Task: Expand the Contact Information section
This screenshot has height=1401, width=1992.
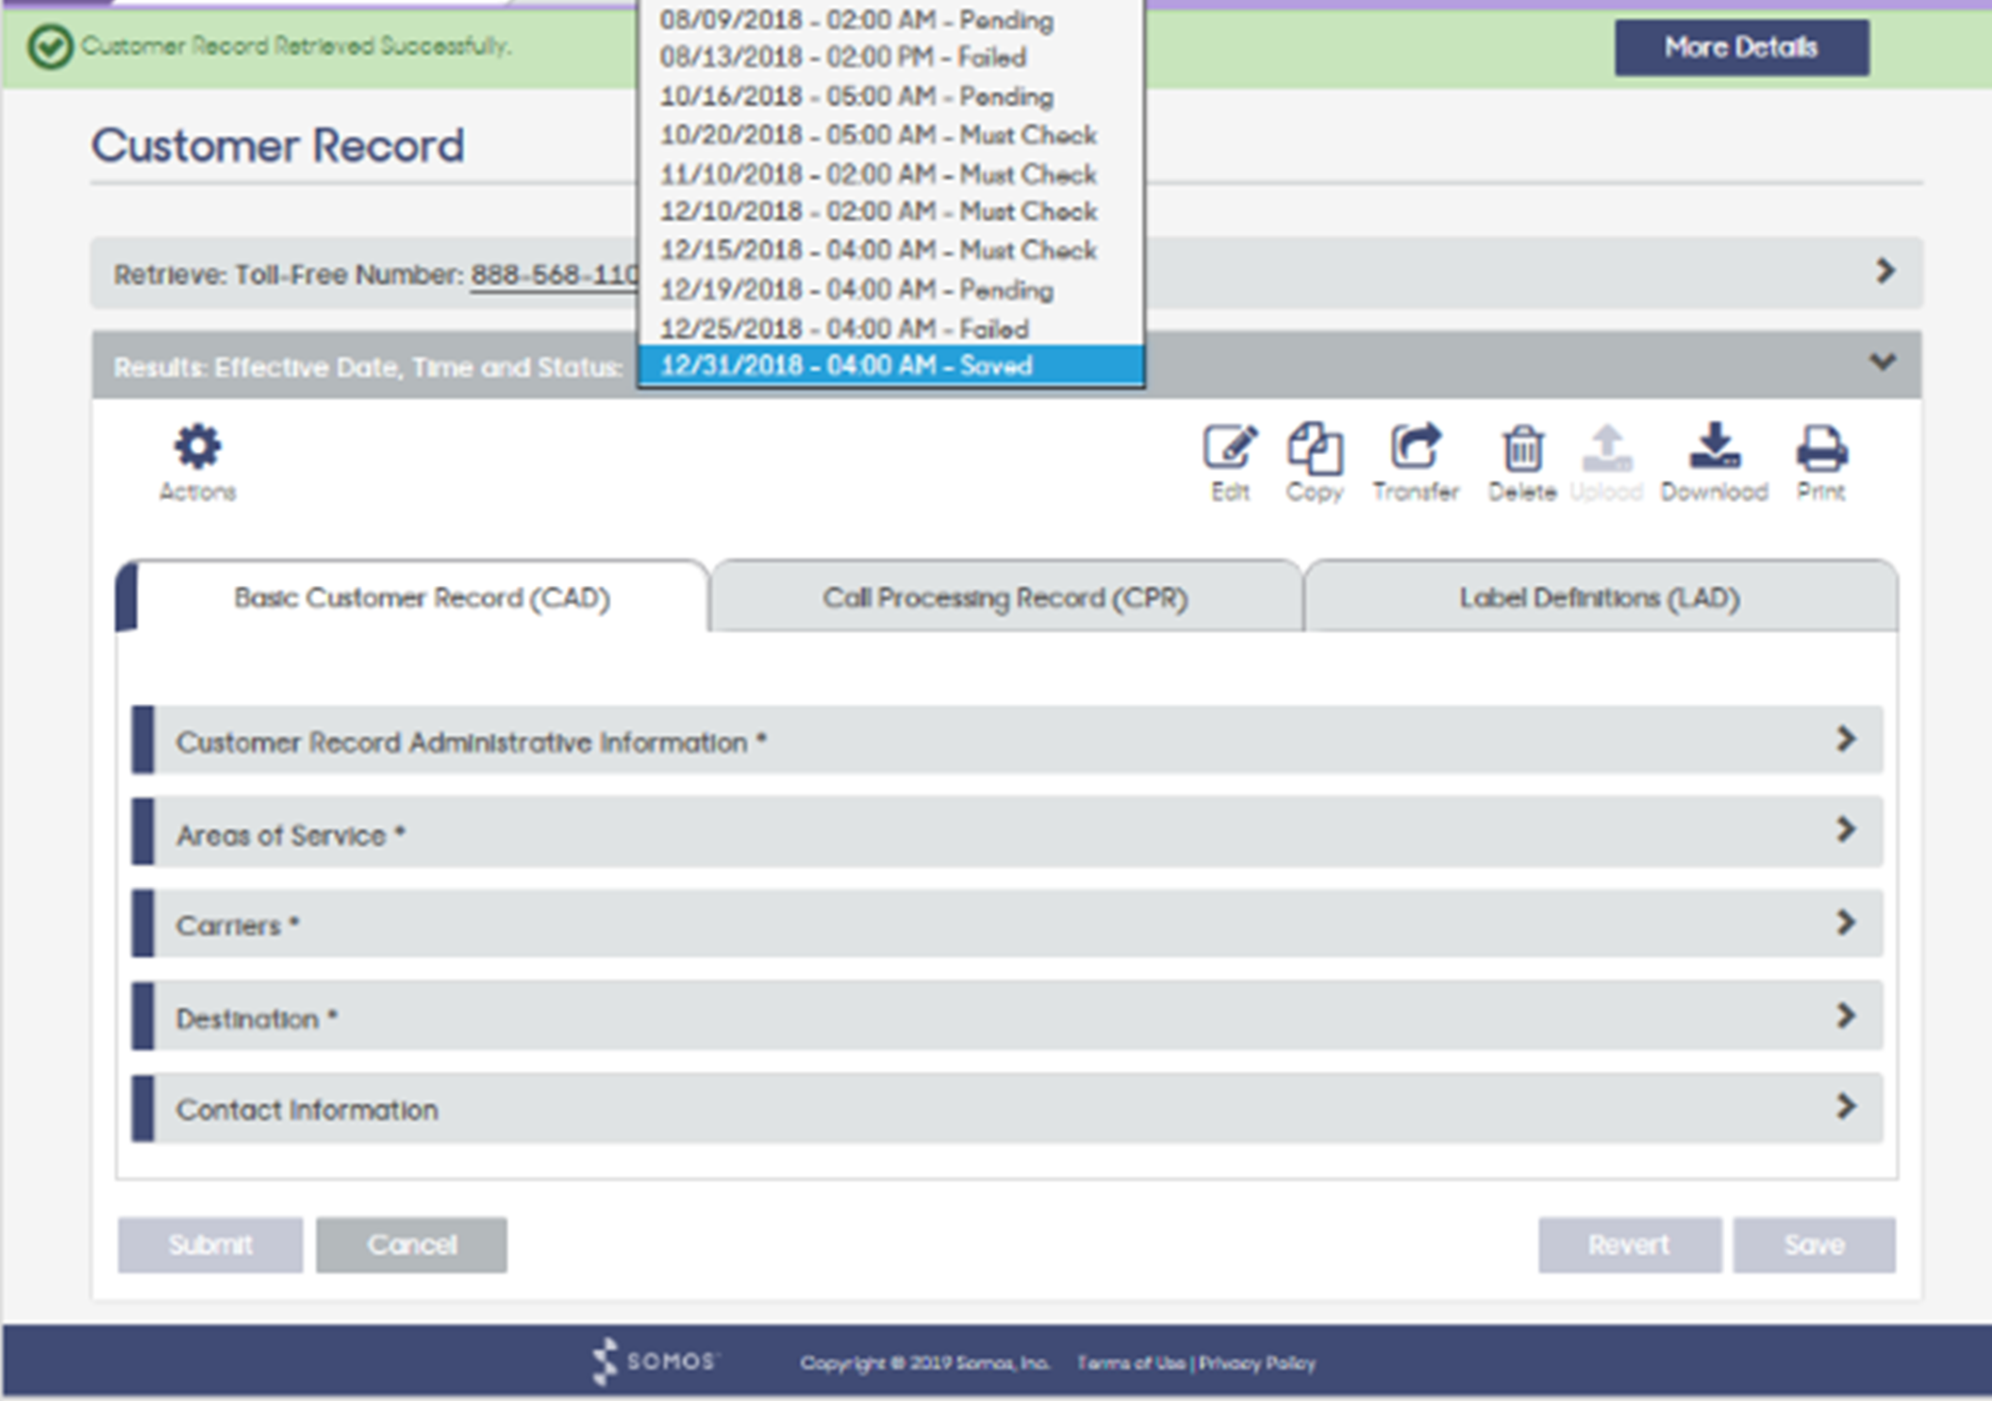Action: click(1007, 1108)
